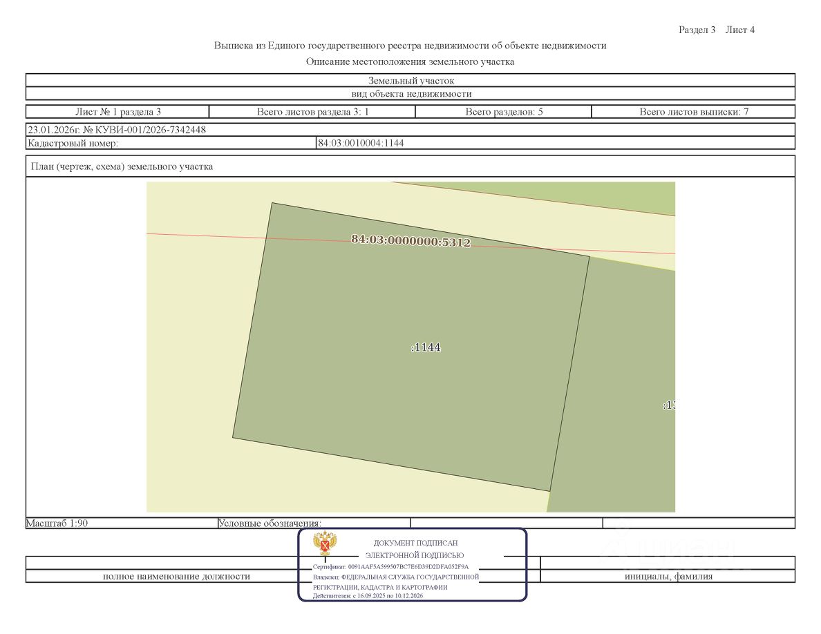
Task: Click the cell 'Земельный участок'
Action: pos(410,81)
